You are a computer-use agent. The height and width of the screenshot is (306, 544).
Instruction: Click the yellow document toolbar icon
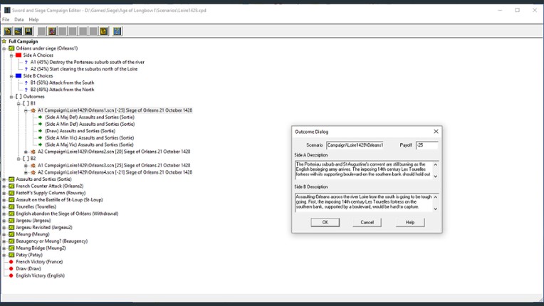[104, 31]
